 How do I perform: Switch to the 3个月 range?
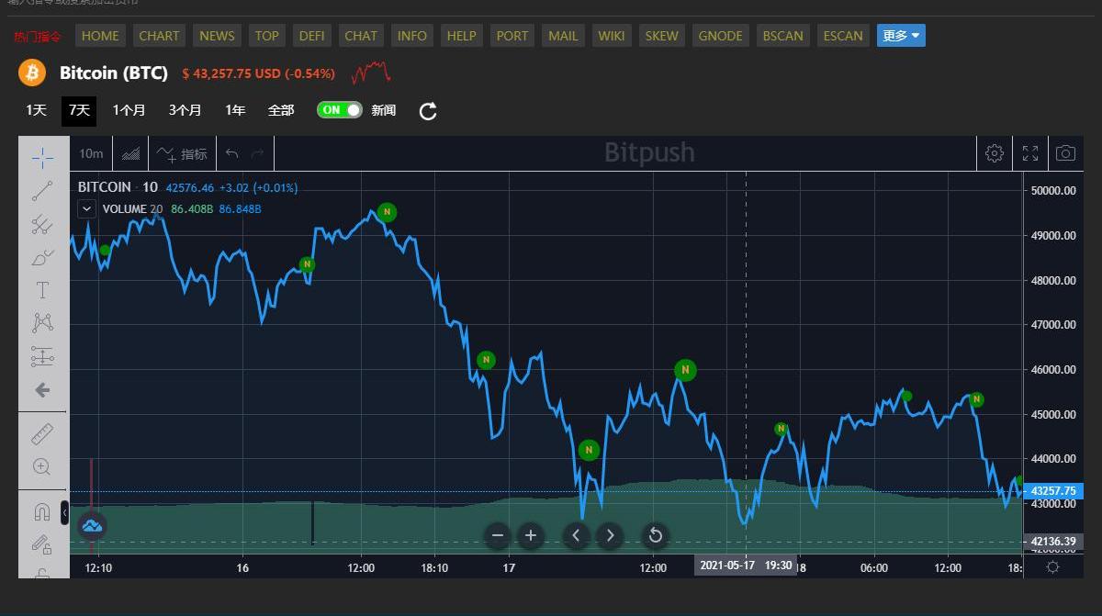185,110
